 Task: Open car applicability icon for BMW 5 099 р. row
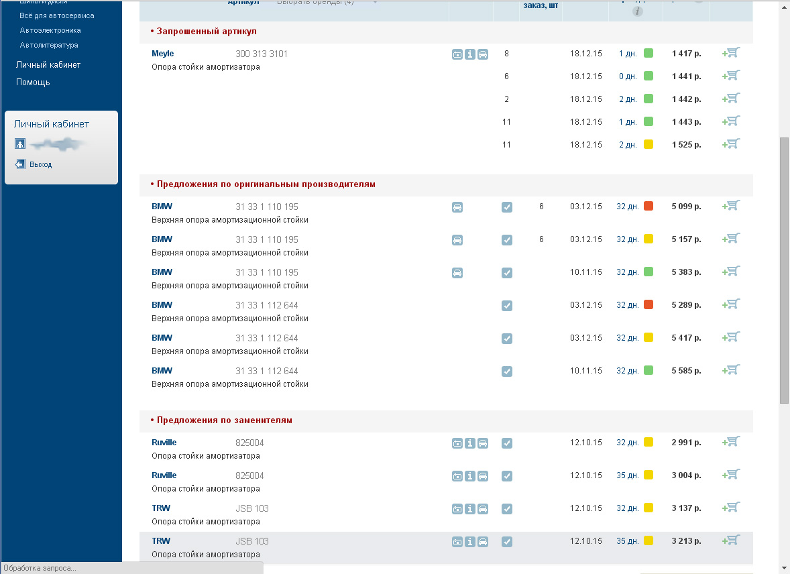(457, 207)
